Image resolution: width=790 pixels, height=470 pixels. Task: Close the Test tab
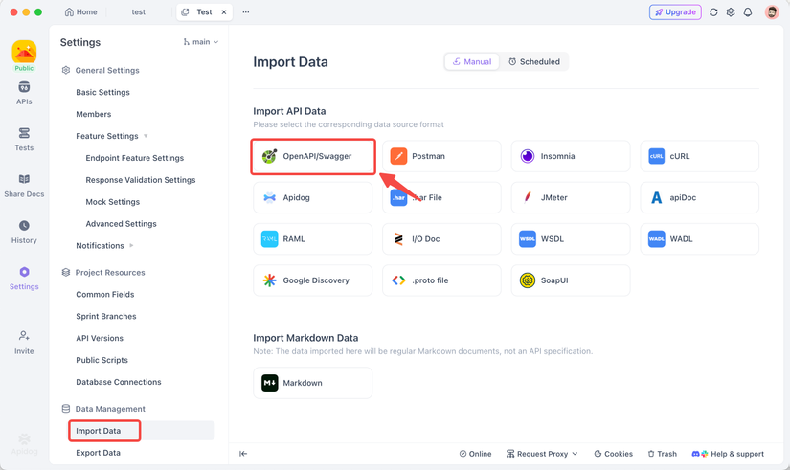pos(224,12)
